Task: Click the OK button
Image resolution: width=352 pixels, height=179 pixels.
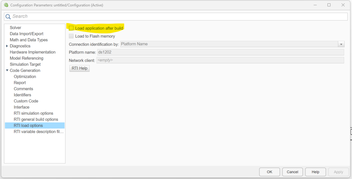Action: (269, 172)
